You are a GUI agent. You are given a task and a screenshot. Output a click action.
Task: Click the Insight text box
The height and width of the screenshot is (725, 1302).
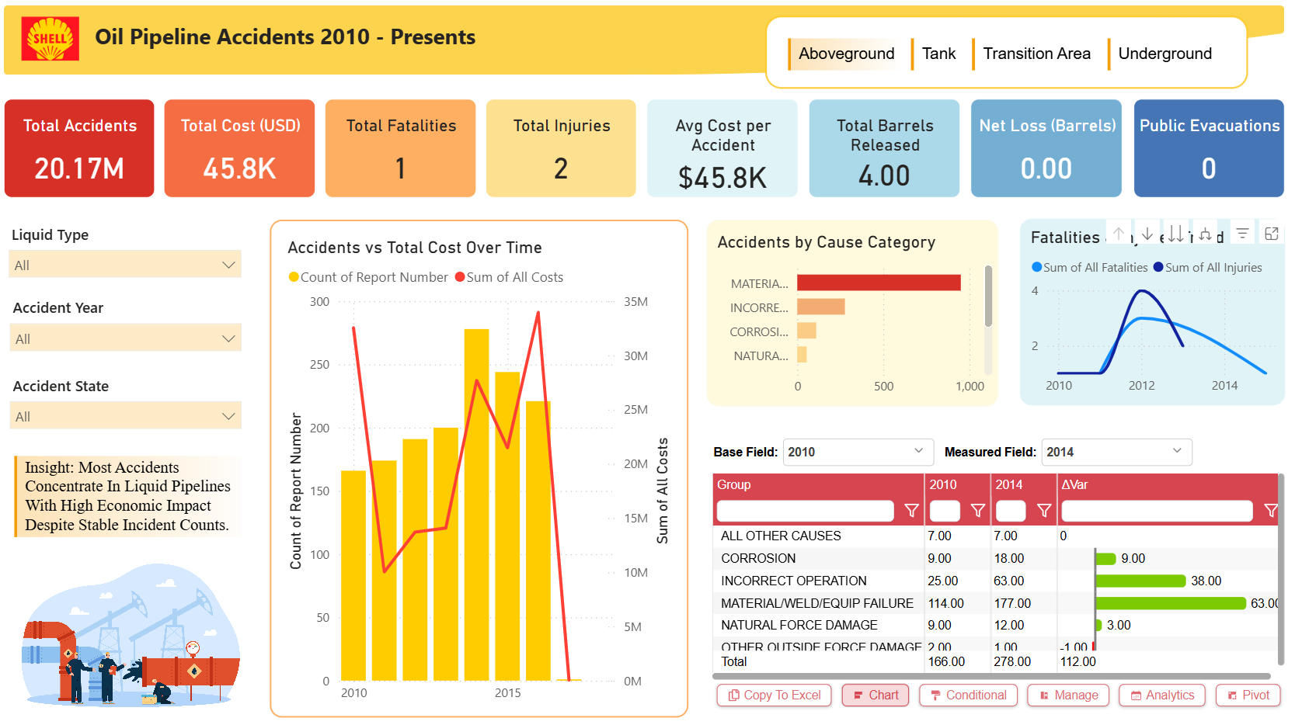click(x=127, y=496)
